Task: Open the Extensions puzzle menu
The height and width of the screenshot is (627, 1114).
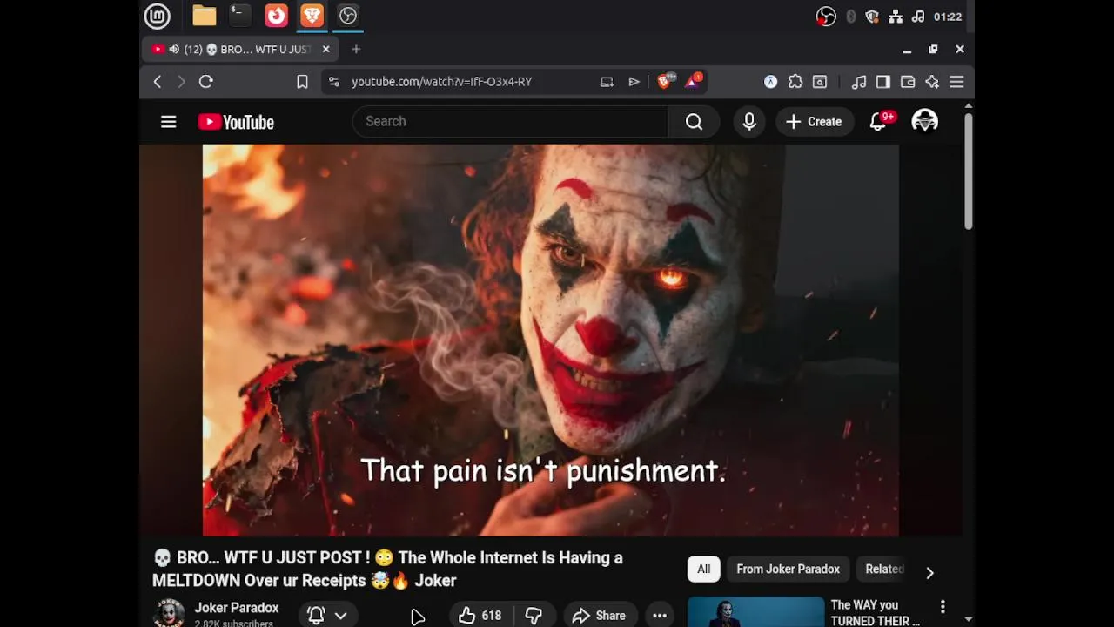Action: 795,82
